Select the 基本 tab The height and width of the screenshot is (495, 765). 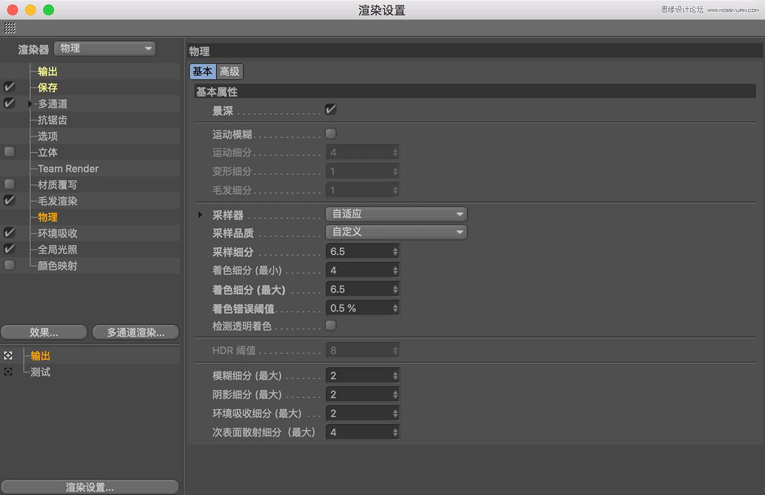pyautogui.click(x=202, y=71)
